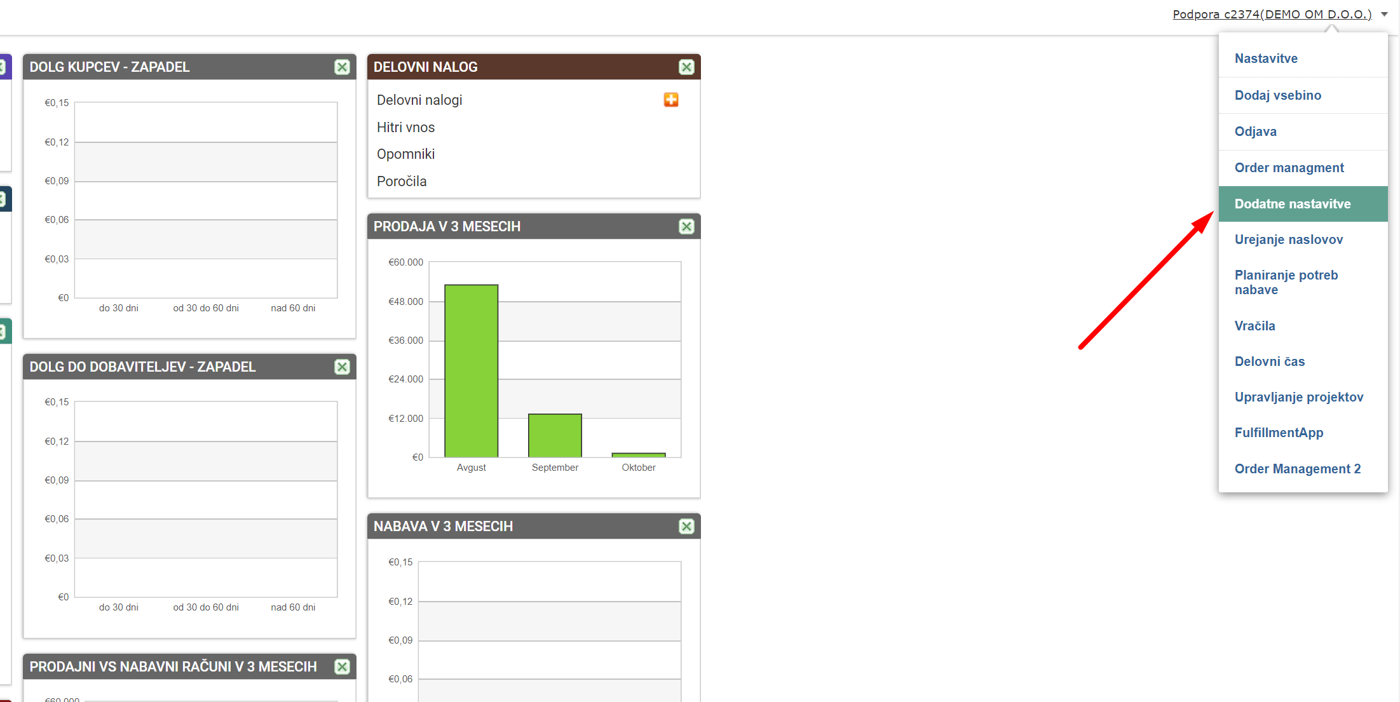Select highlighted Dodatne nastavitve item

pos(1292,204)
